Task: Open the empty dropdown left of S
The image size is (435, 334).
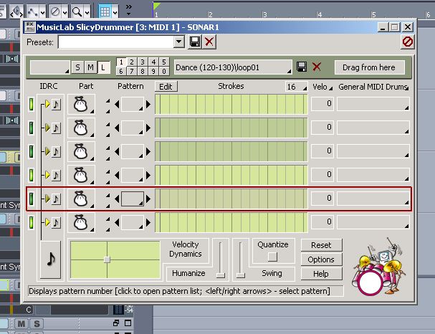Action: click(x=50, y=67)
